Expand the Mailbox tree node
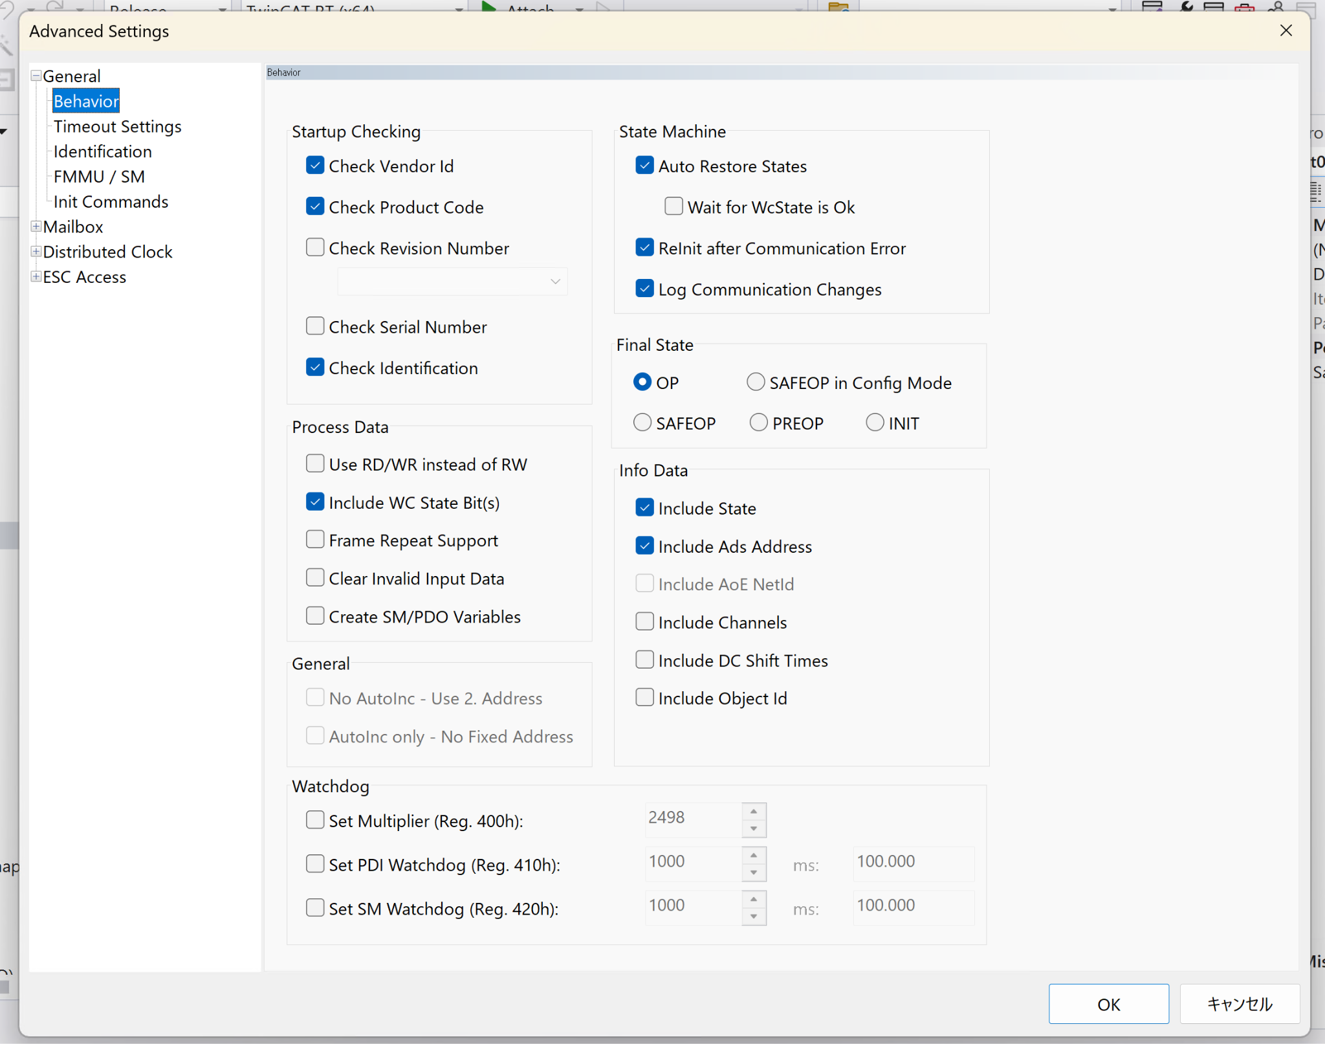 point(36,226)
